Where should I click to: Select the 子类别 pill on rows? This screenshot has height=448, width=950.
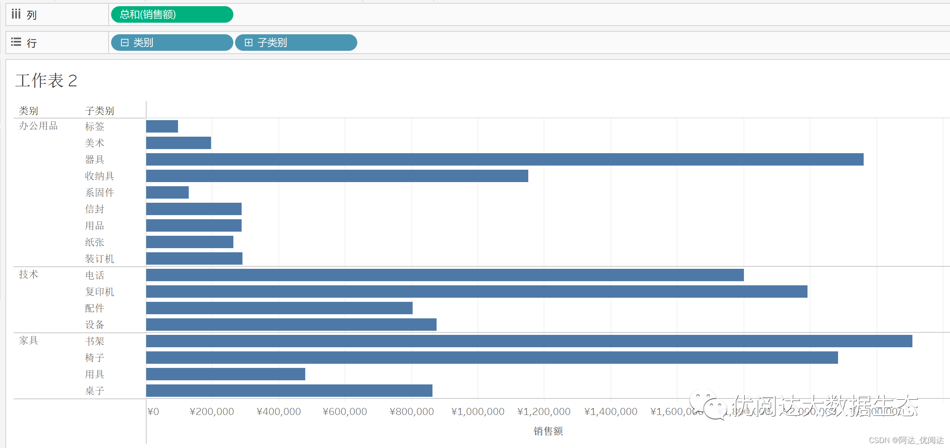[x=296, y=43]
